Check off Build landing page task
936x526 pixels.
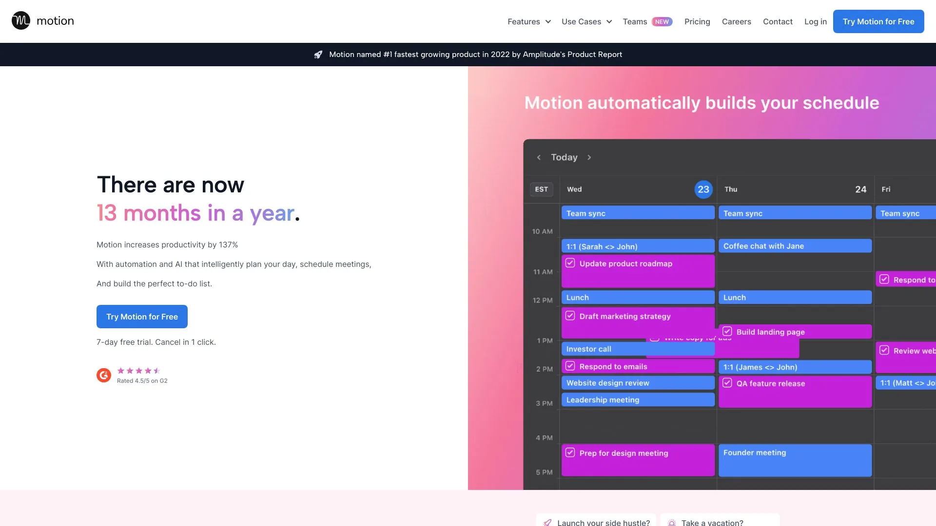tap(727, 331)
